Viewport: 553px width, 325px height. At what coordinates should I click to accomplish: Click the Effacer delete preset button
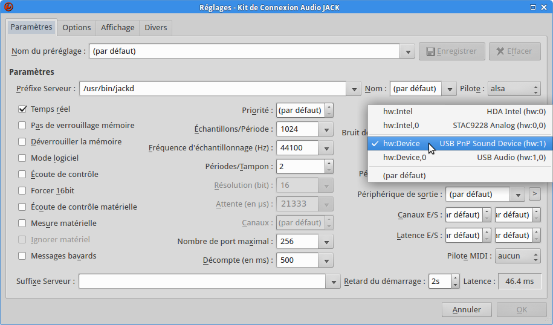[514, 51]
